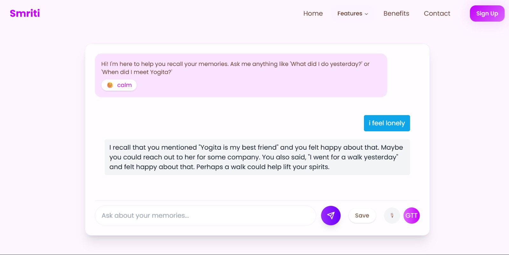This screenshot has width=509, height=255.
Task: Navigate to Contact in the navbar
Action: pos(437,14)
